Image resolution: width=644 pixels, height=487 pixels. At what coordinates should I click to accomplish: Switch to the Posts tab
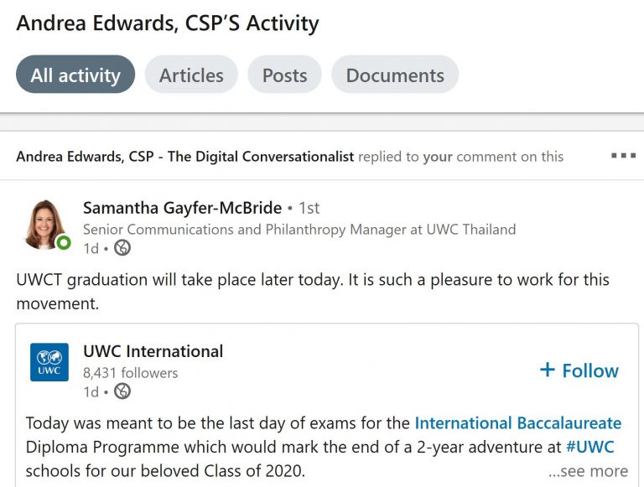284,75
